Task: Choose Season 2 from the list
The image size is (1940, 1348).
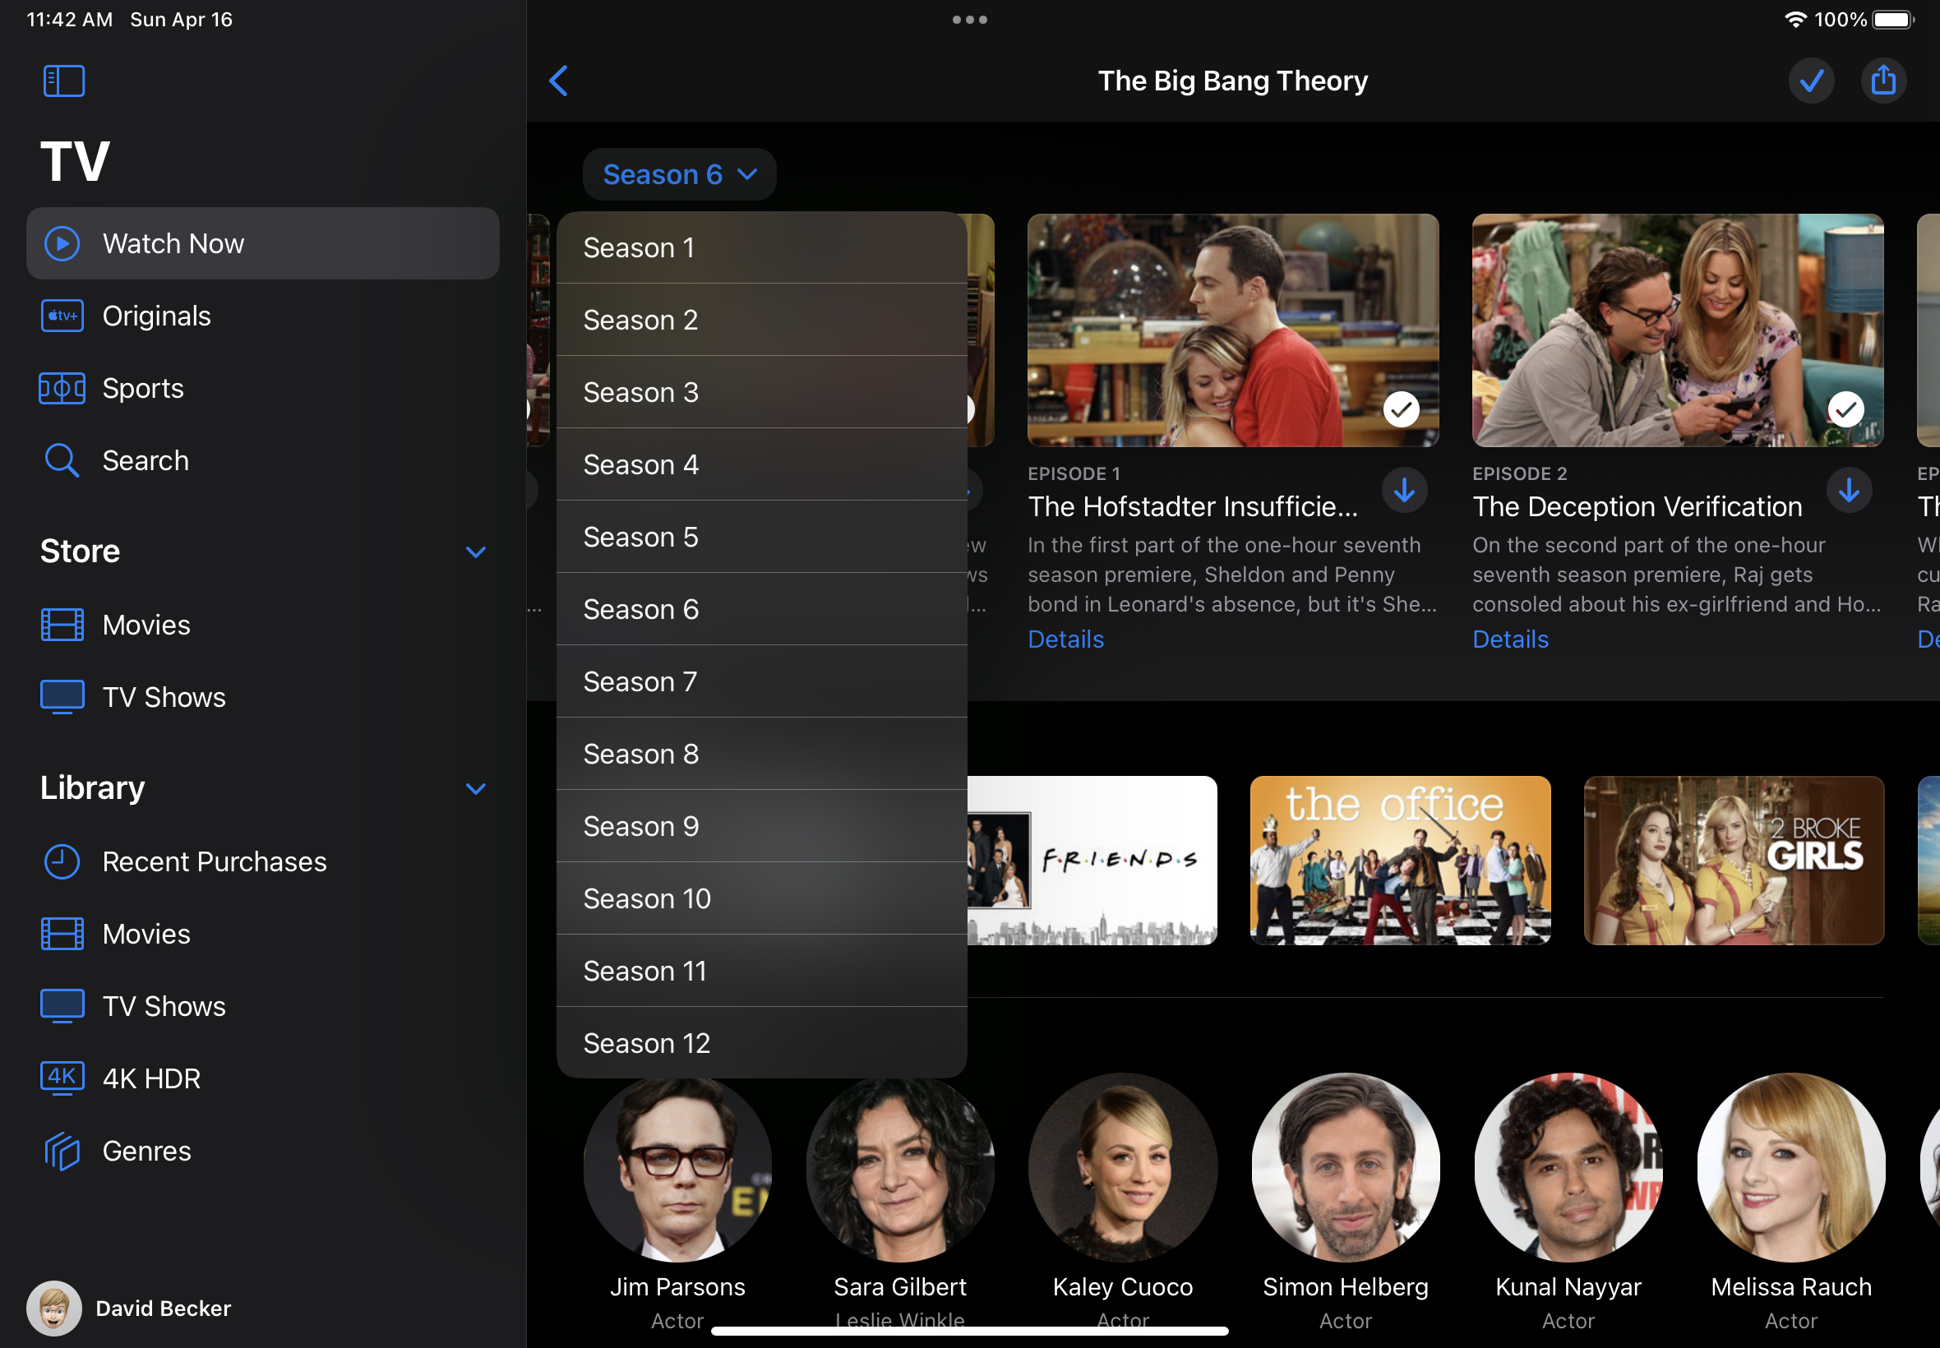Action: pos(762,320)
